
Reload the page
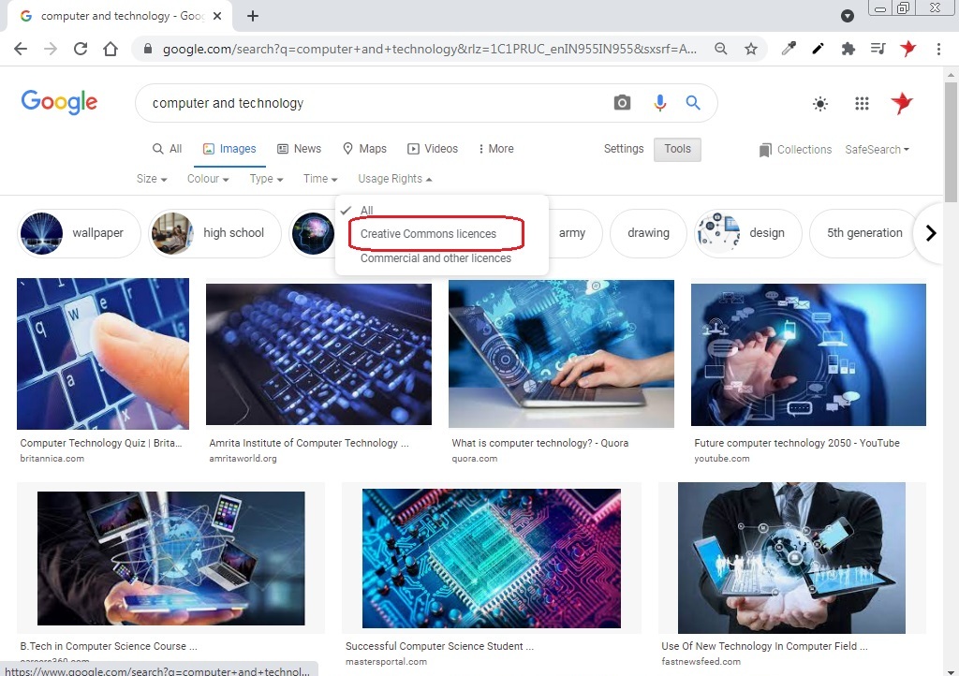pyautogui.click(x=81, y=49)
